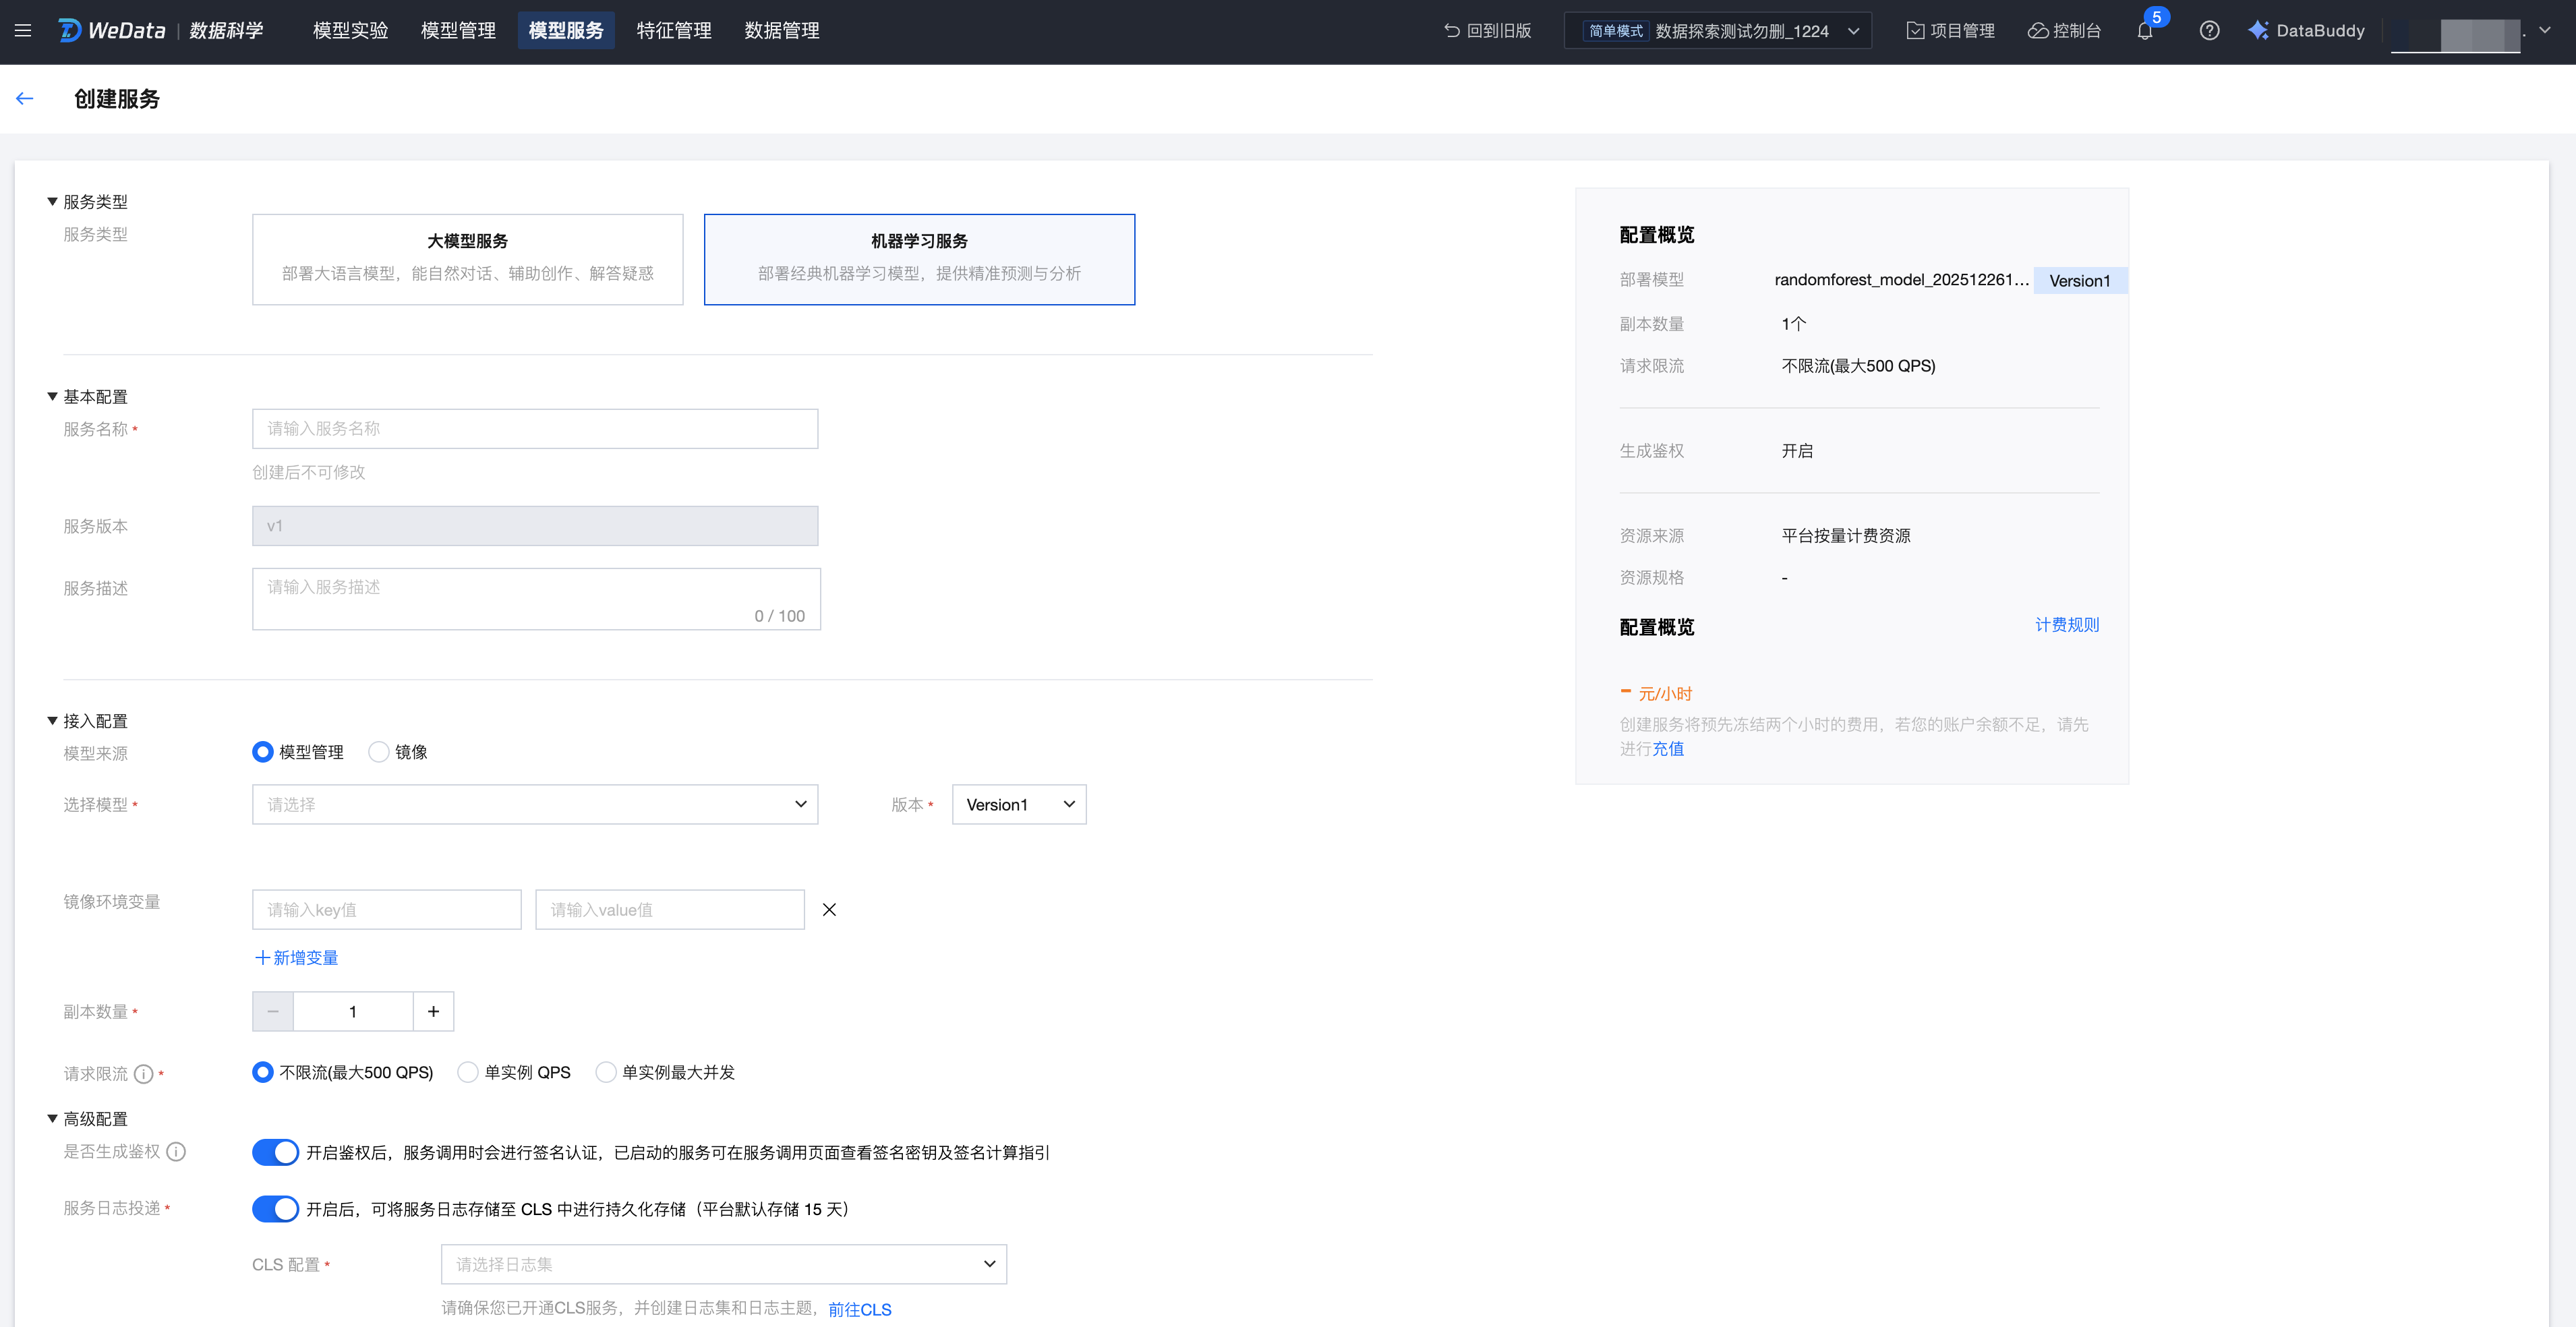Increase replica count with plus button
This screenshot has width=2576, height=1327.
tap(433, 1011)
